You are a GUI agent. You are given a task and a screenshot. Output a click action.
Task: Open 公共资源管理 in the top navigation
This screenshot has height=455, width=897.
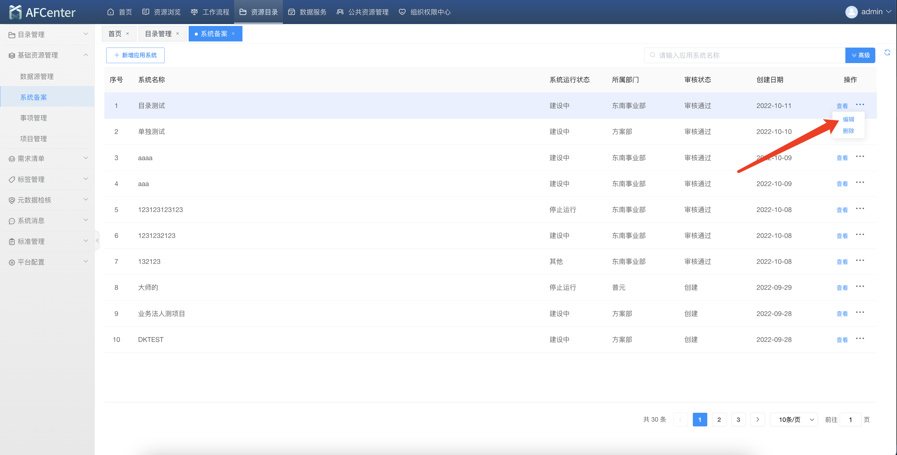coord(363,12)
